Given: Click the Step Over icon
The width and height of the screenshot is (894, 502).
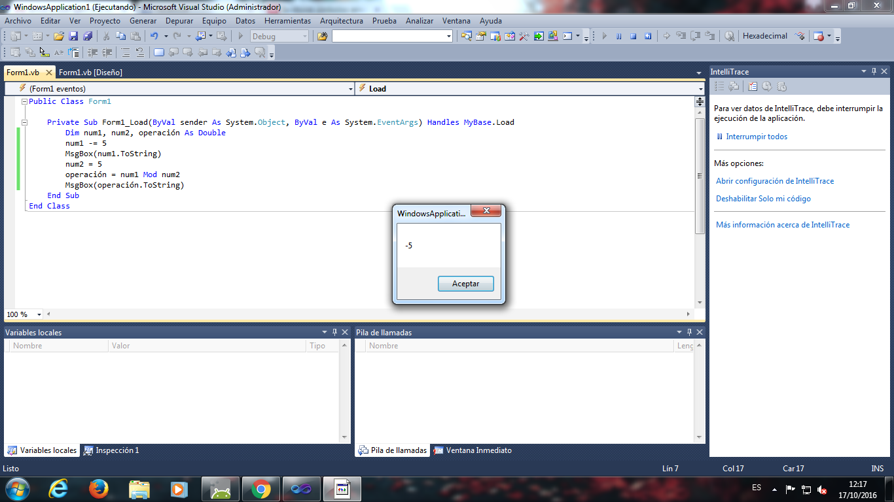Looking at the screenshot, I should pos(695,36).
